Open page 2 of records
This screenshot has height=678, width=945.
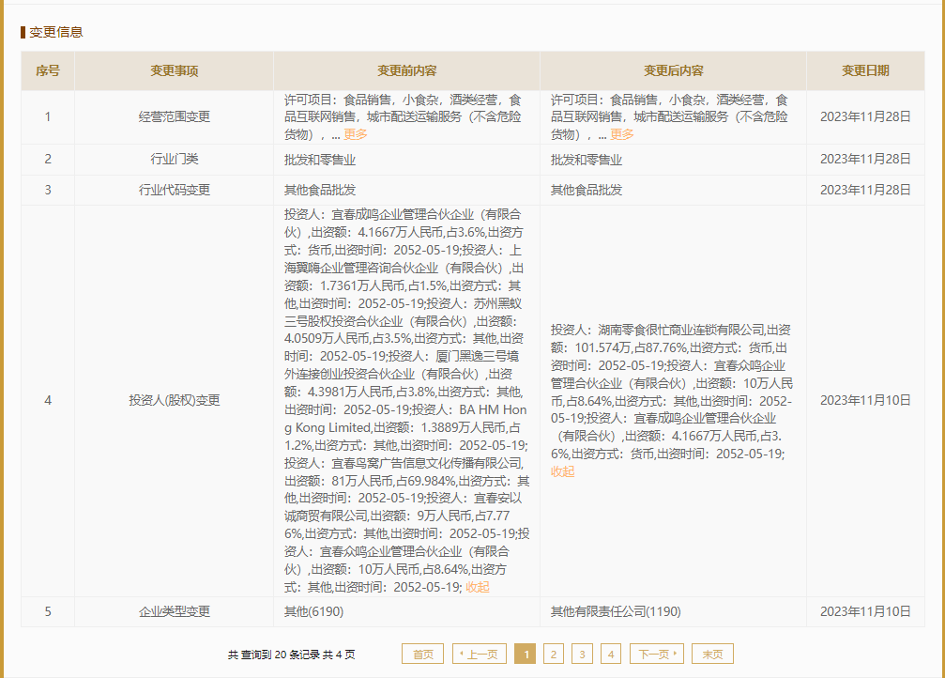coord(554,654)
